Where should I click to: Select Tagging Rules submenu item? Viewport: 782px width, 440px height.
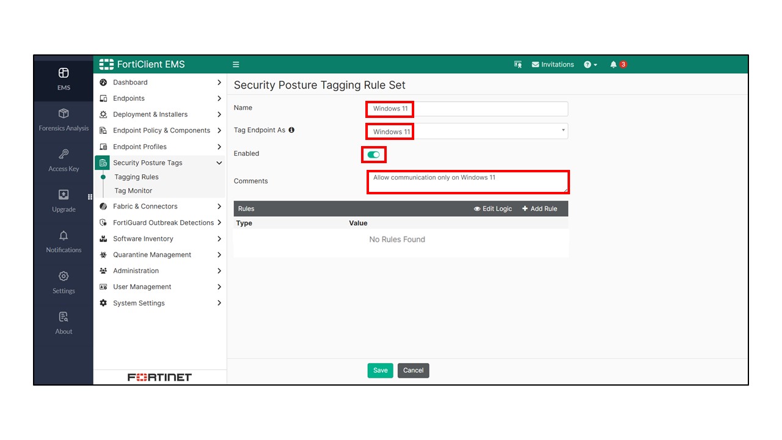click(136, 177)
